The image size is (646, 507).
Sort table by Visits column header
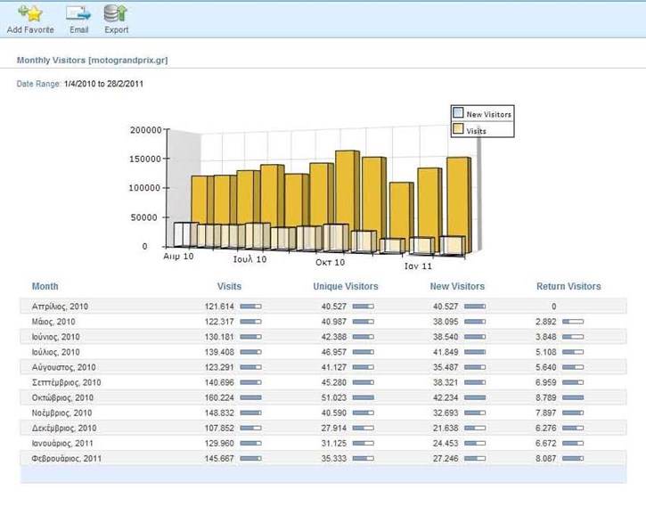pos(230,286)
